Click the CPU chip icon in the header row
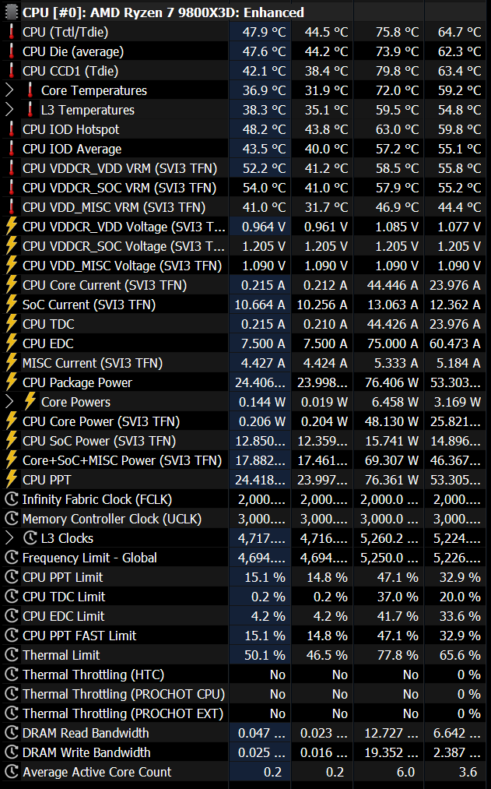 click(x=11, y=12)
